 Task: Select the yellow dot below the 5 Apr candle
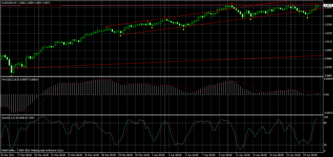click(x=183, y=29)
